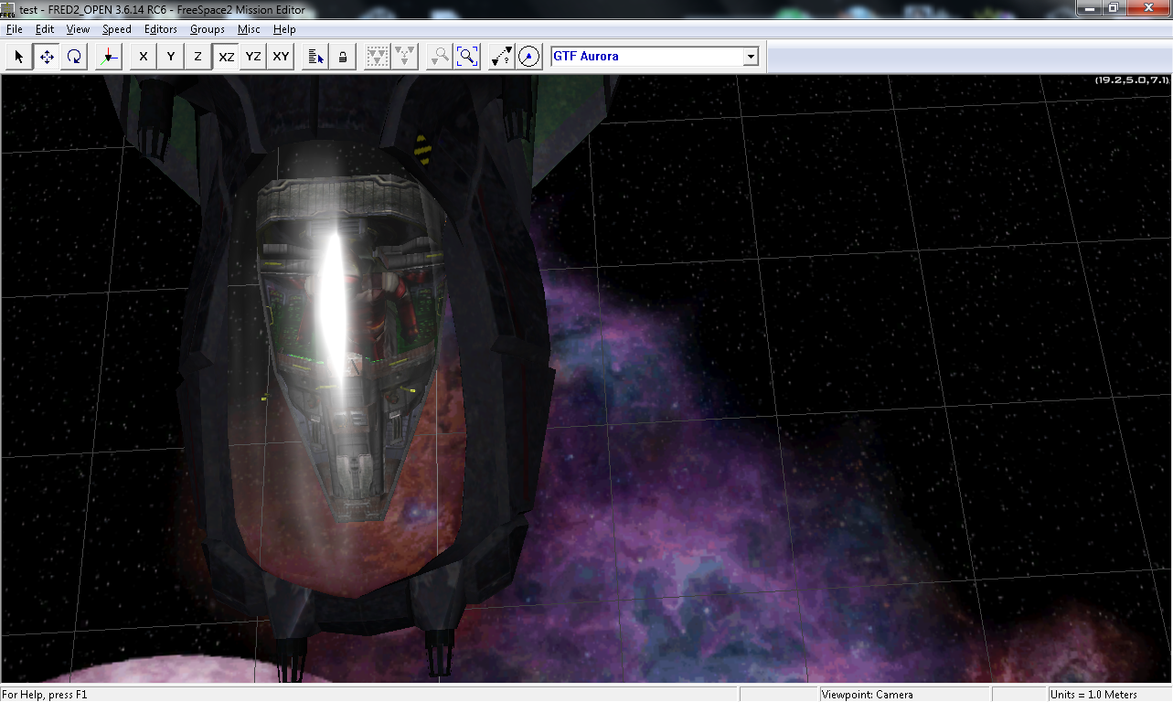Constrain movement to the Z axis
This screenshot has width=1173, height=702.
coord(197,57)
